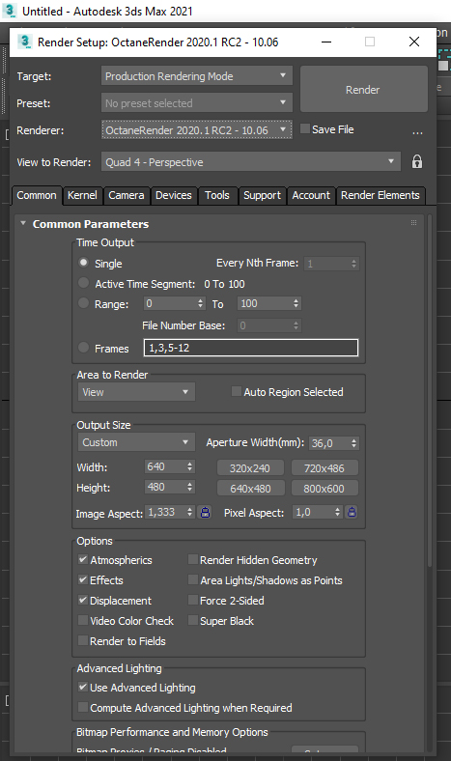Select the Active Time Segment radio button

[83, 283]
